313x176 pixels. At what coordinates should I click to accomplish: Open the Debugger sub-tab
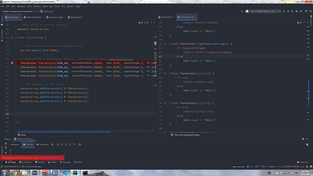point(15,144)
